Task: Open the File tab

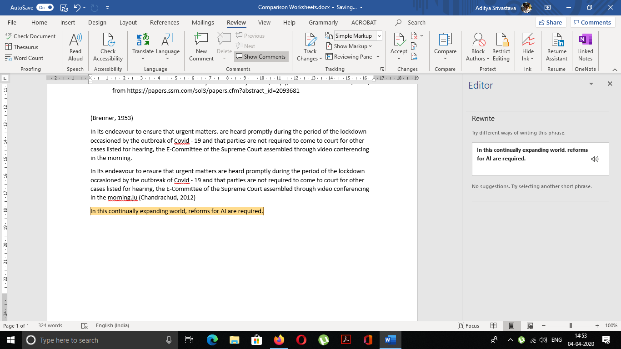Action: pyautogui.click(x=12, y=22)
